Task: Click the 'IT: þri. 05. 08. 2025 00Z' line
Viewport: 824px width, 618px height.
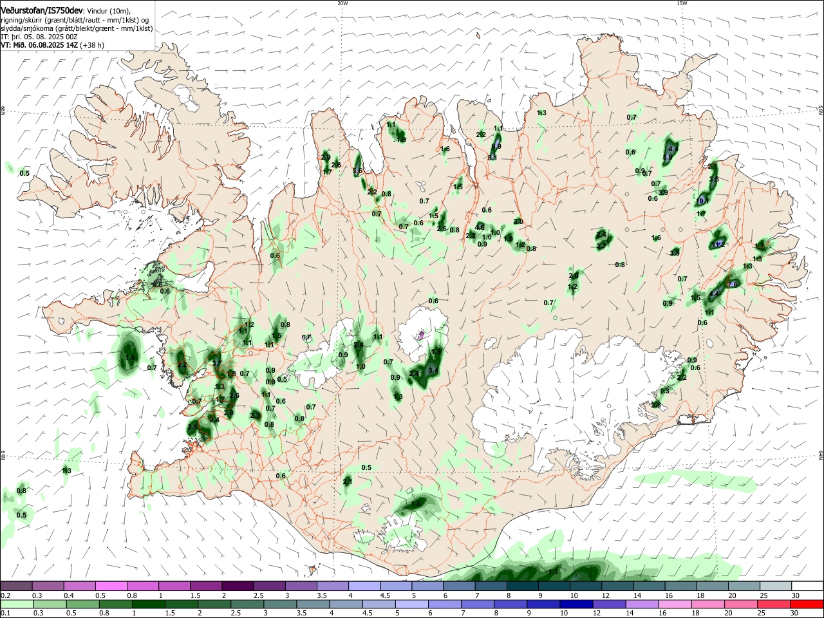Action: 39,37
